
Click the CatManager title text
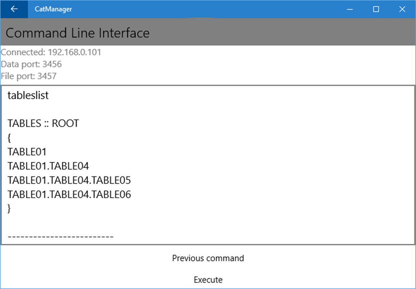(53, 9)
